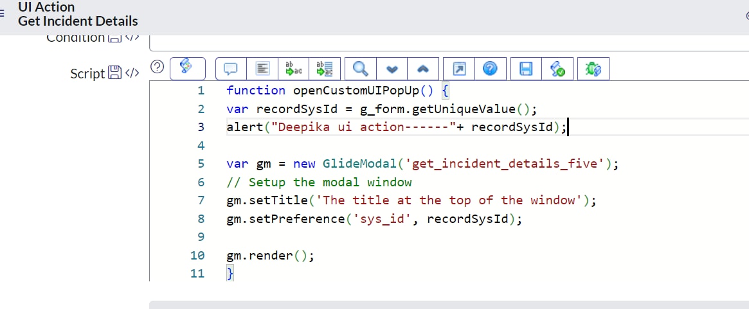Click the toggle comment speech bubble icon
Screen dimensions: 749x309
[x=231, y=69]
